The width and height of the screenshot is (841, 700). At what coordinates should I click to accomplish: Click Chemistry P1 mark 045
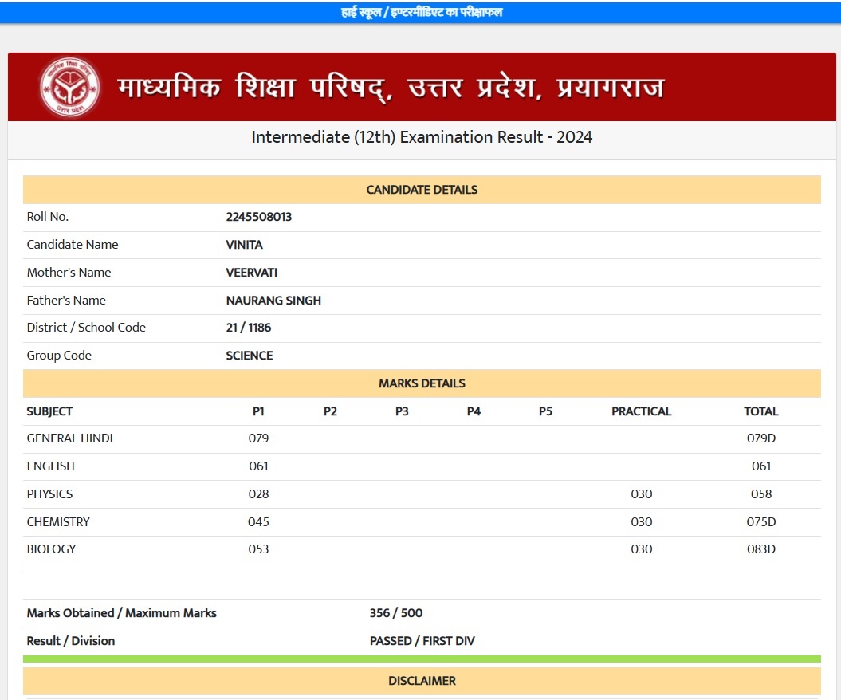click(258, 522)
